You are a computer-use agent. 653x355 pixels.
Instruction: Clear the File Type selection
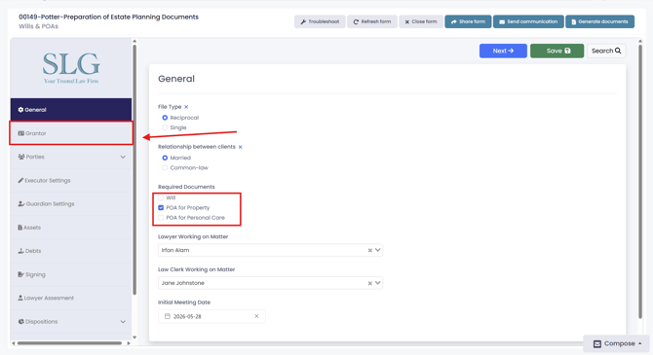click(186, 107)
